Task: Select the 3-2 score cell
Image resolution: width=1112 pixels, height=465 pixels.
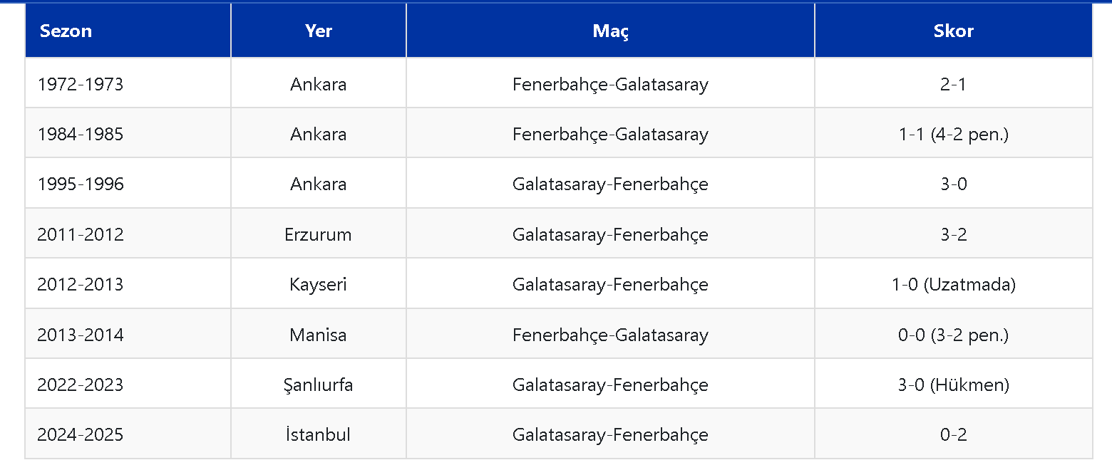Action: coord(953,234)
